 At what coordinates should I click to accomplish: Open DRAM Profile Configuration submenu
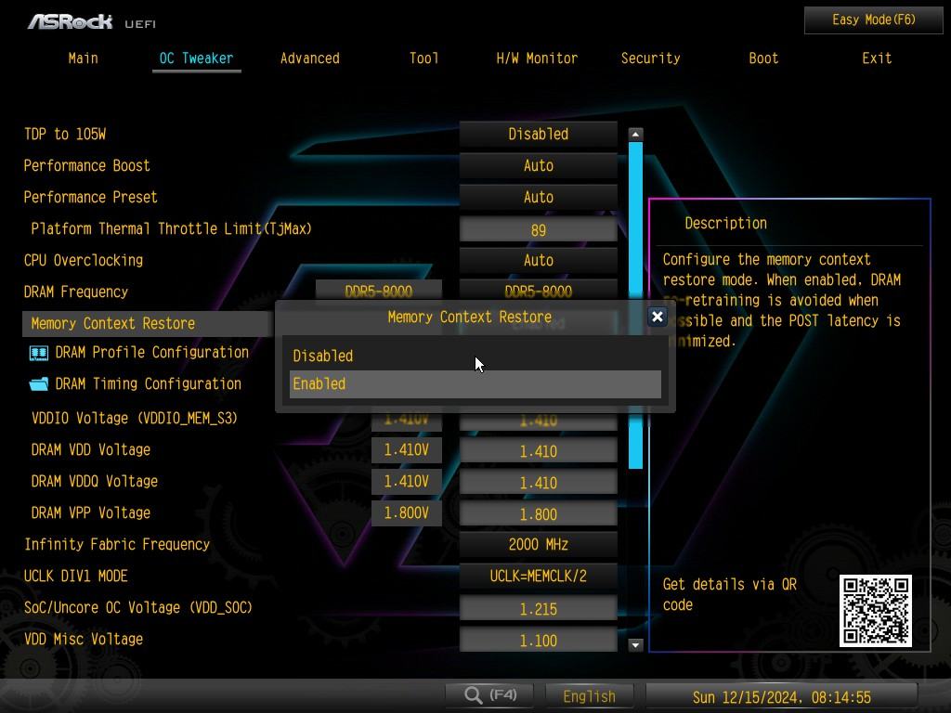[151, 352]
